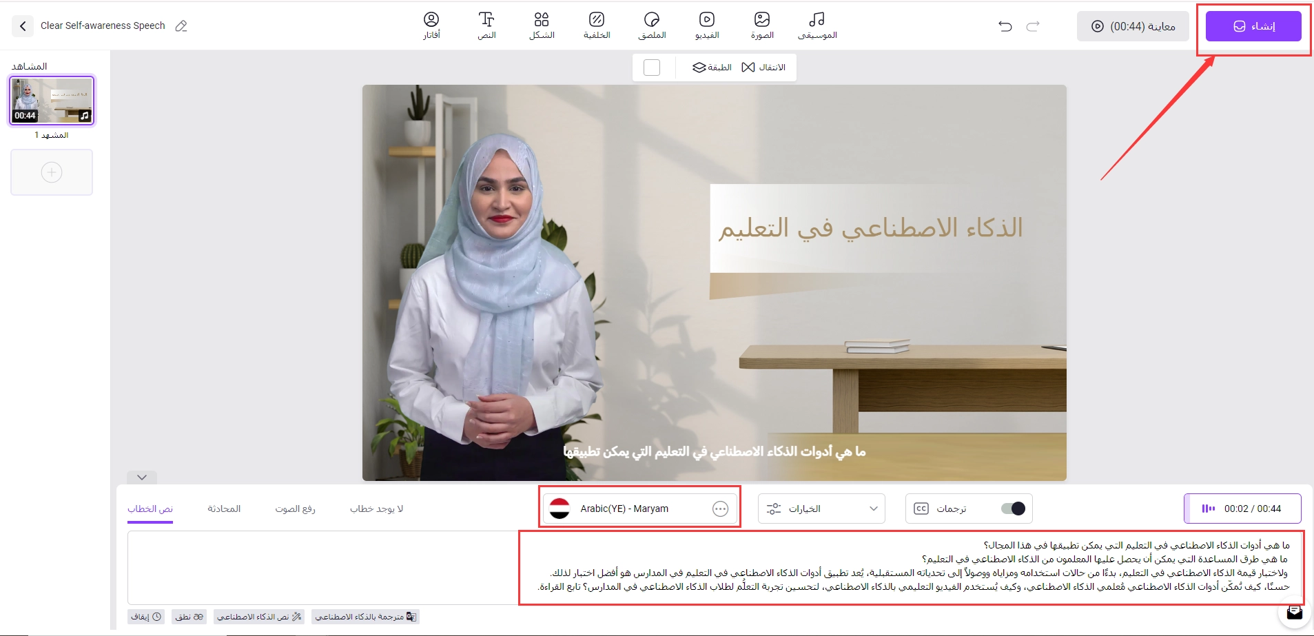Add a new scene with plus box
Screen dimensions: 1314x636
[x=52, y=172]
